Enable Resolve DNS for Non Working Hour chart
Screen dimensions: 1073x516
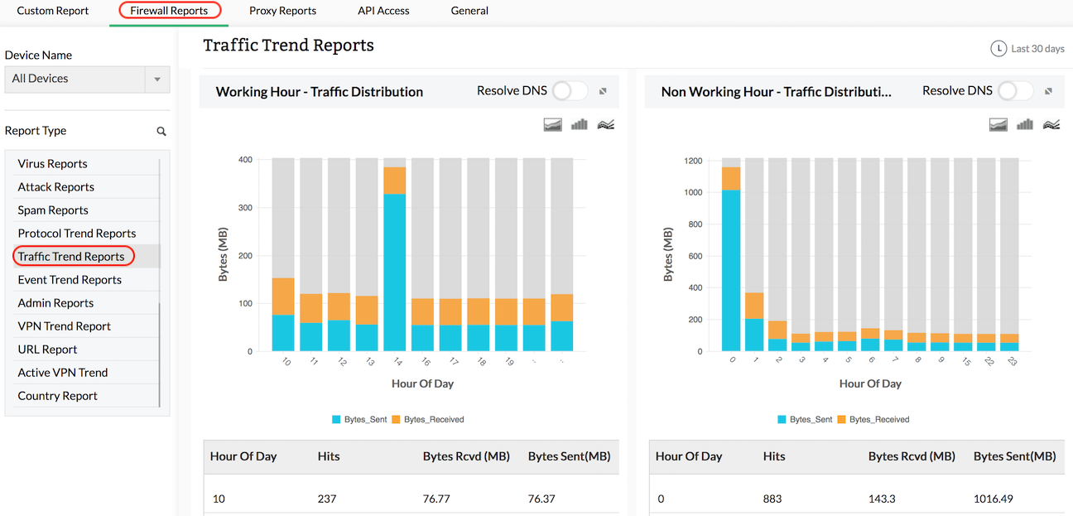(1014, 90)
